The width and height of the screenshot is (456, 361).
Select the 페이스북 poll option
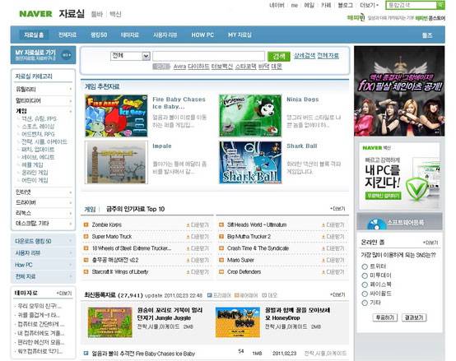pos(365,285)
